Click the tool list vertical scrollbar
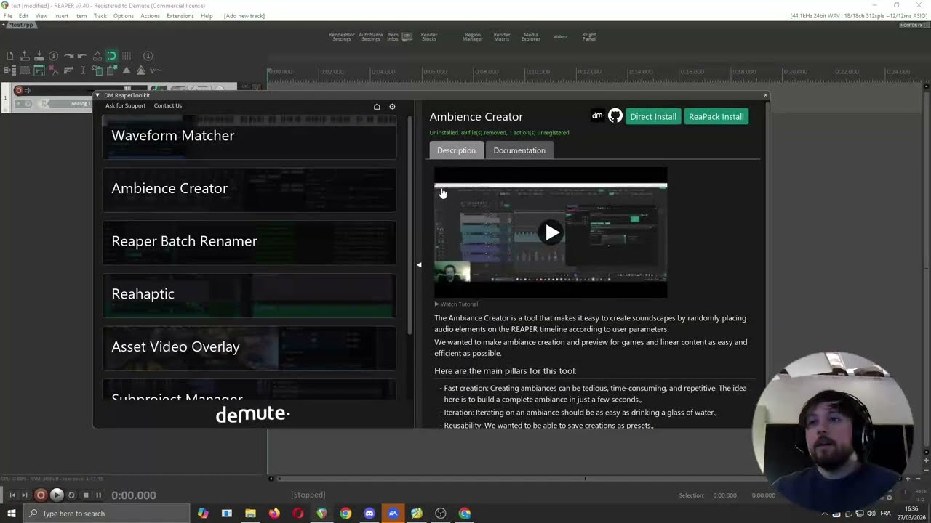This screenshot has height=523, width=931. [x=409, y=225]
